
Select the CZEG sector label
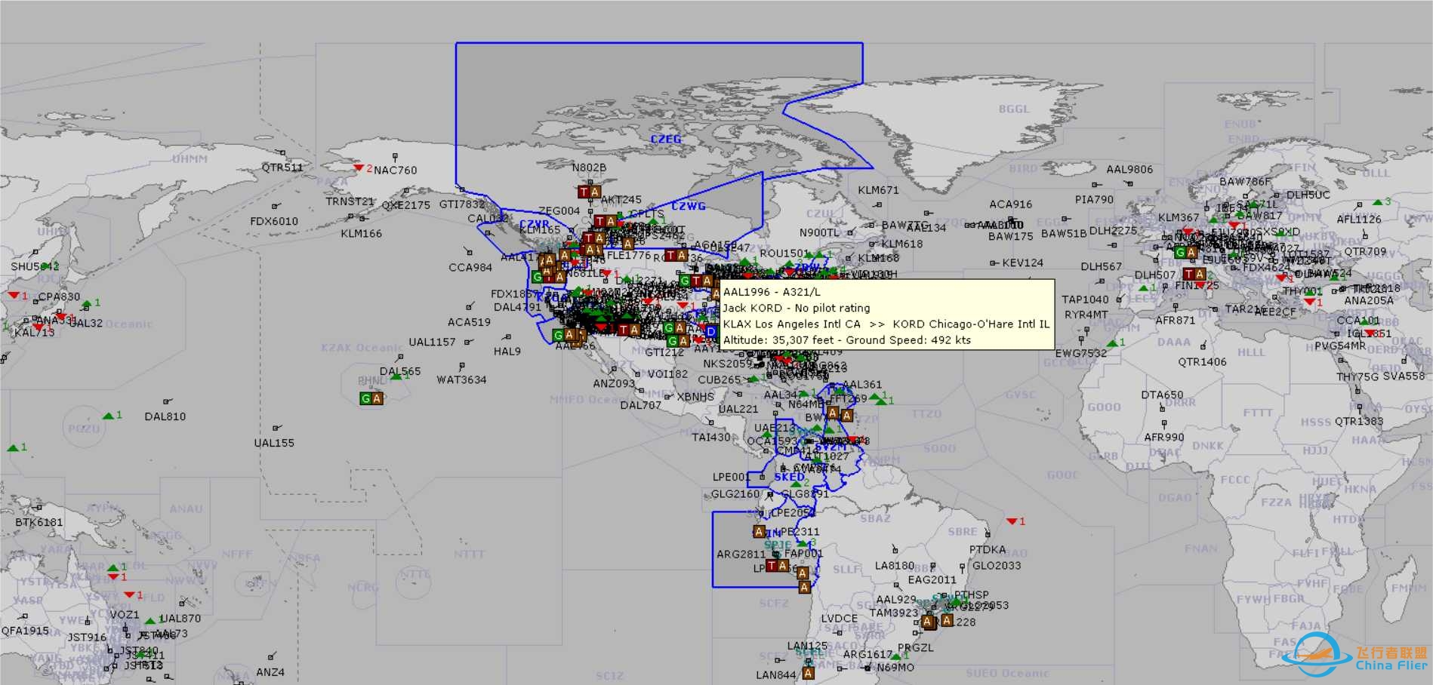tap(665, 139)
